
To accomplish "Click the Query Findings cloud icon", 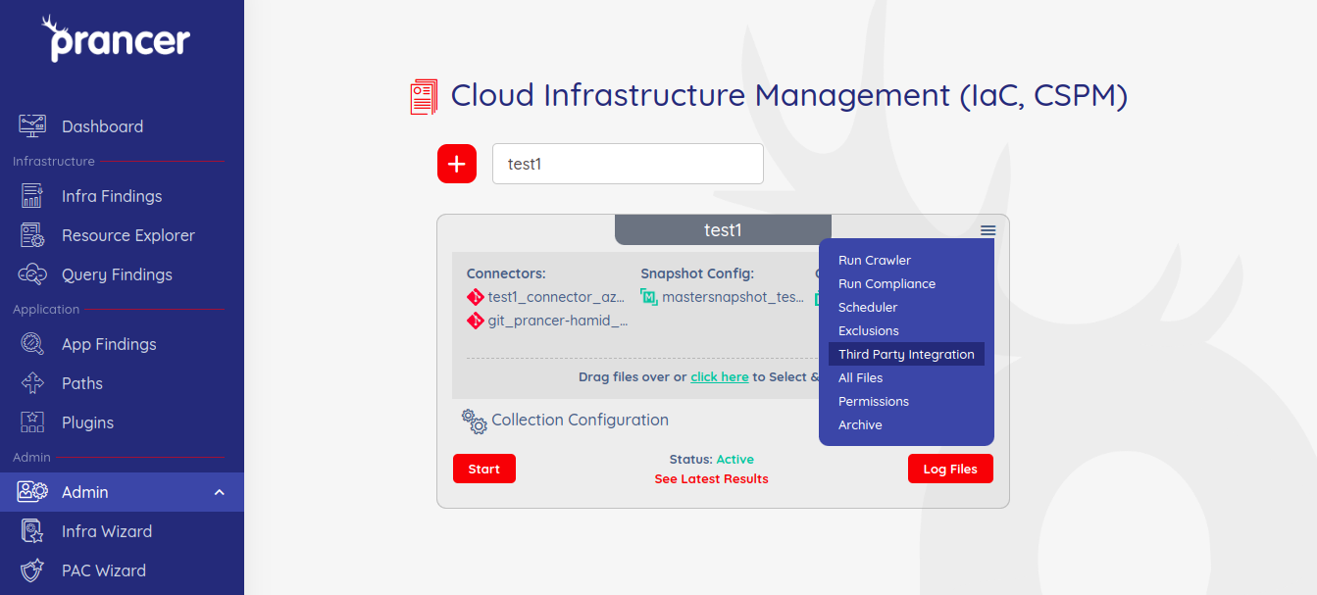I will coord(32,274).
